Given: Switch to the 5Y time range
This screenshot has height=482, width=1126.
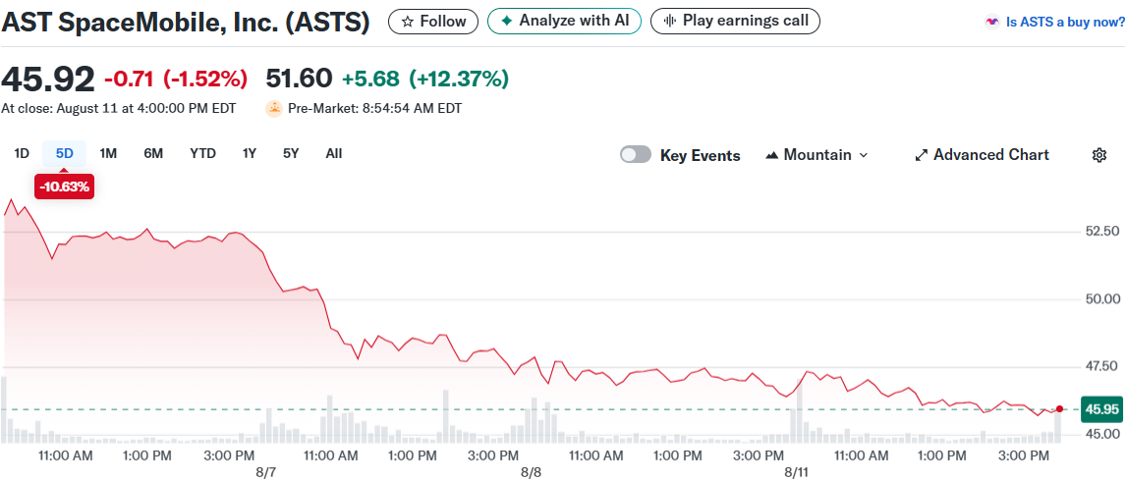Looking at the screenshot, I should (290, 153).
